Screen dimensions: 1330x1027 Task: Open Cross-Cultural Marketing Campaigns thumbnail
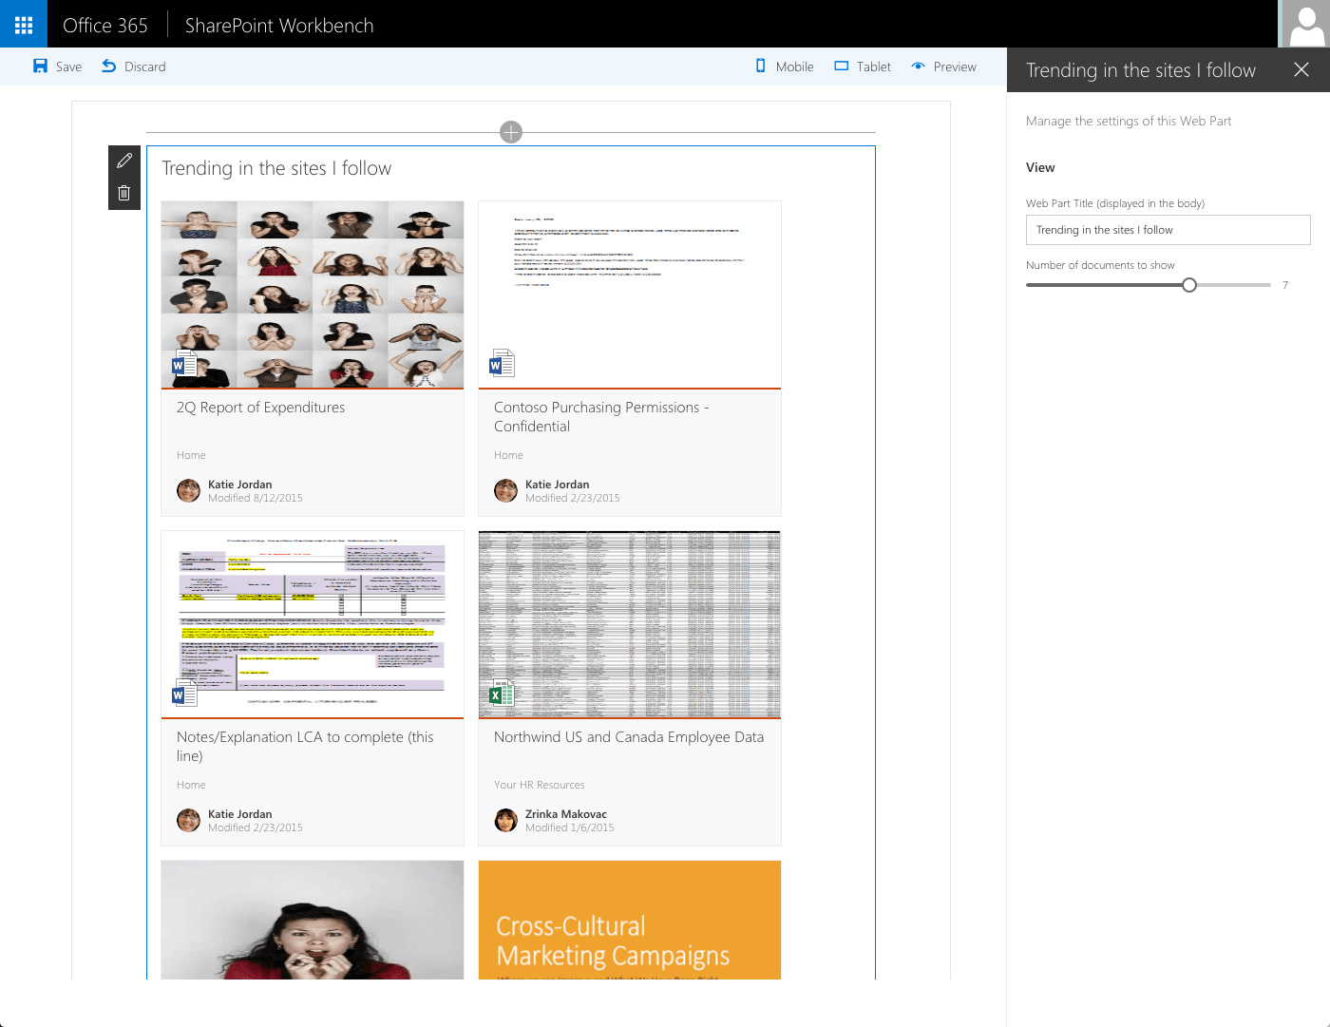click(630, 920)
